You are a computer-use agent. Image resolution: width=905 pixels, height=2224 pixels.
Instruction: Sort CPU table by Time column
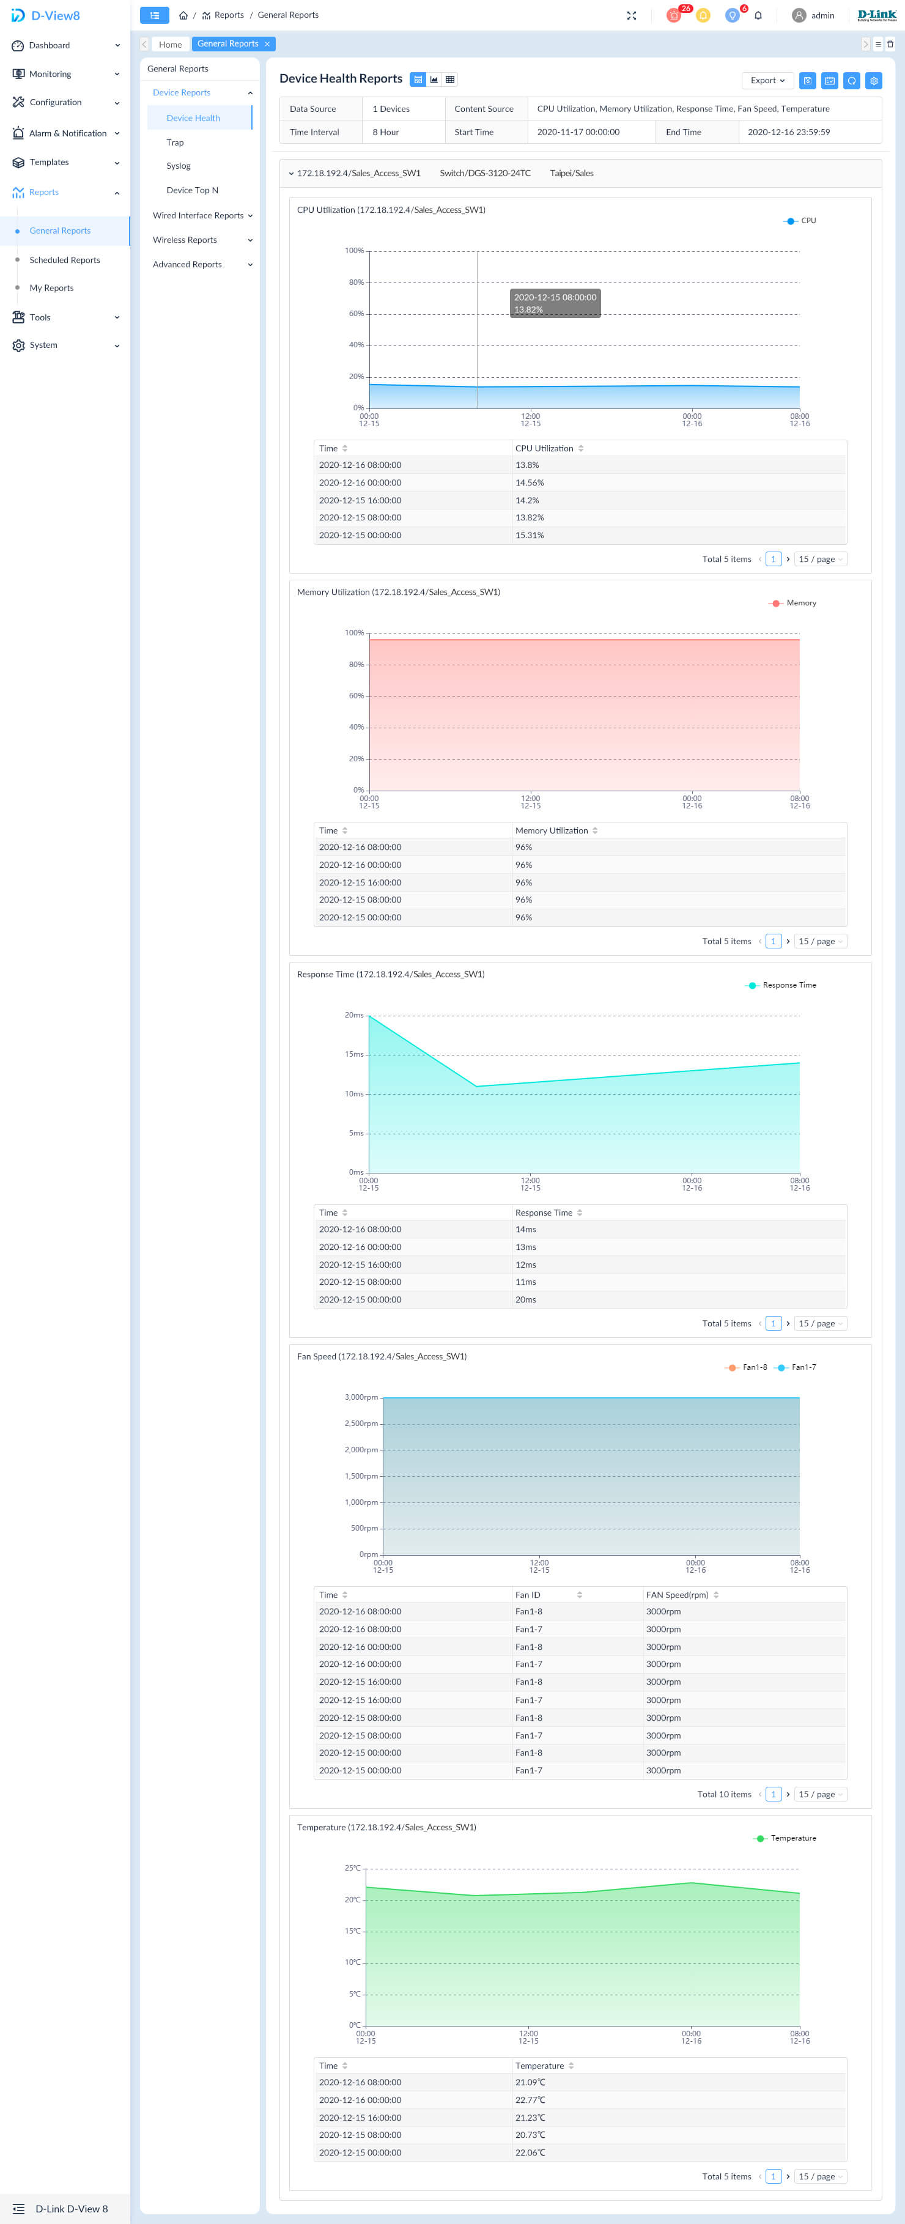tap(344, 449)
